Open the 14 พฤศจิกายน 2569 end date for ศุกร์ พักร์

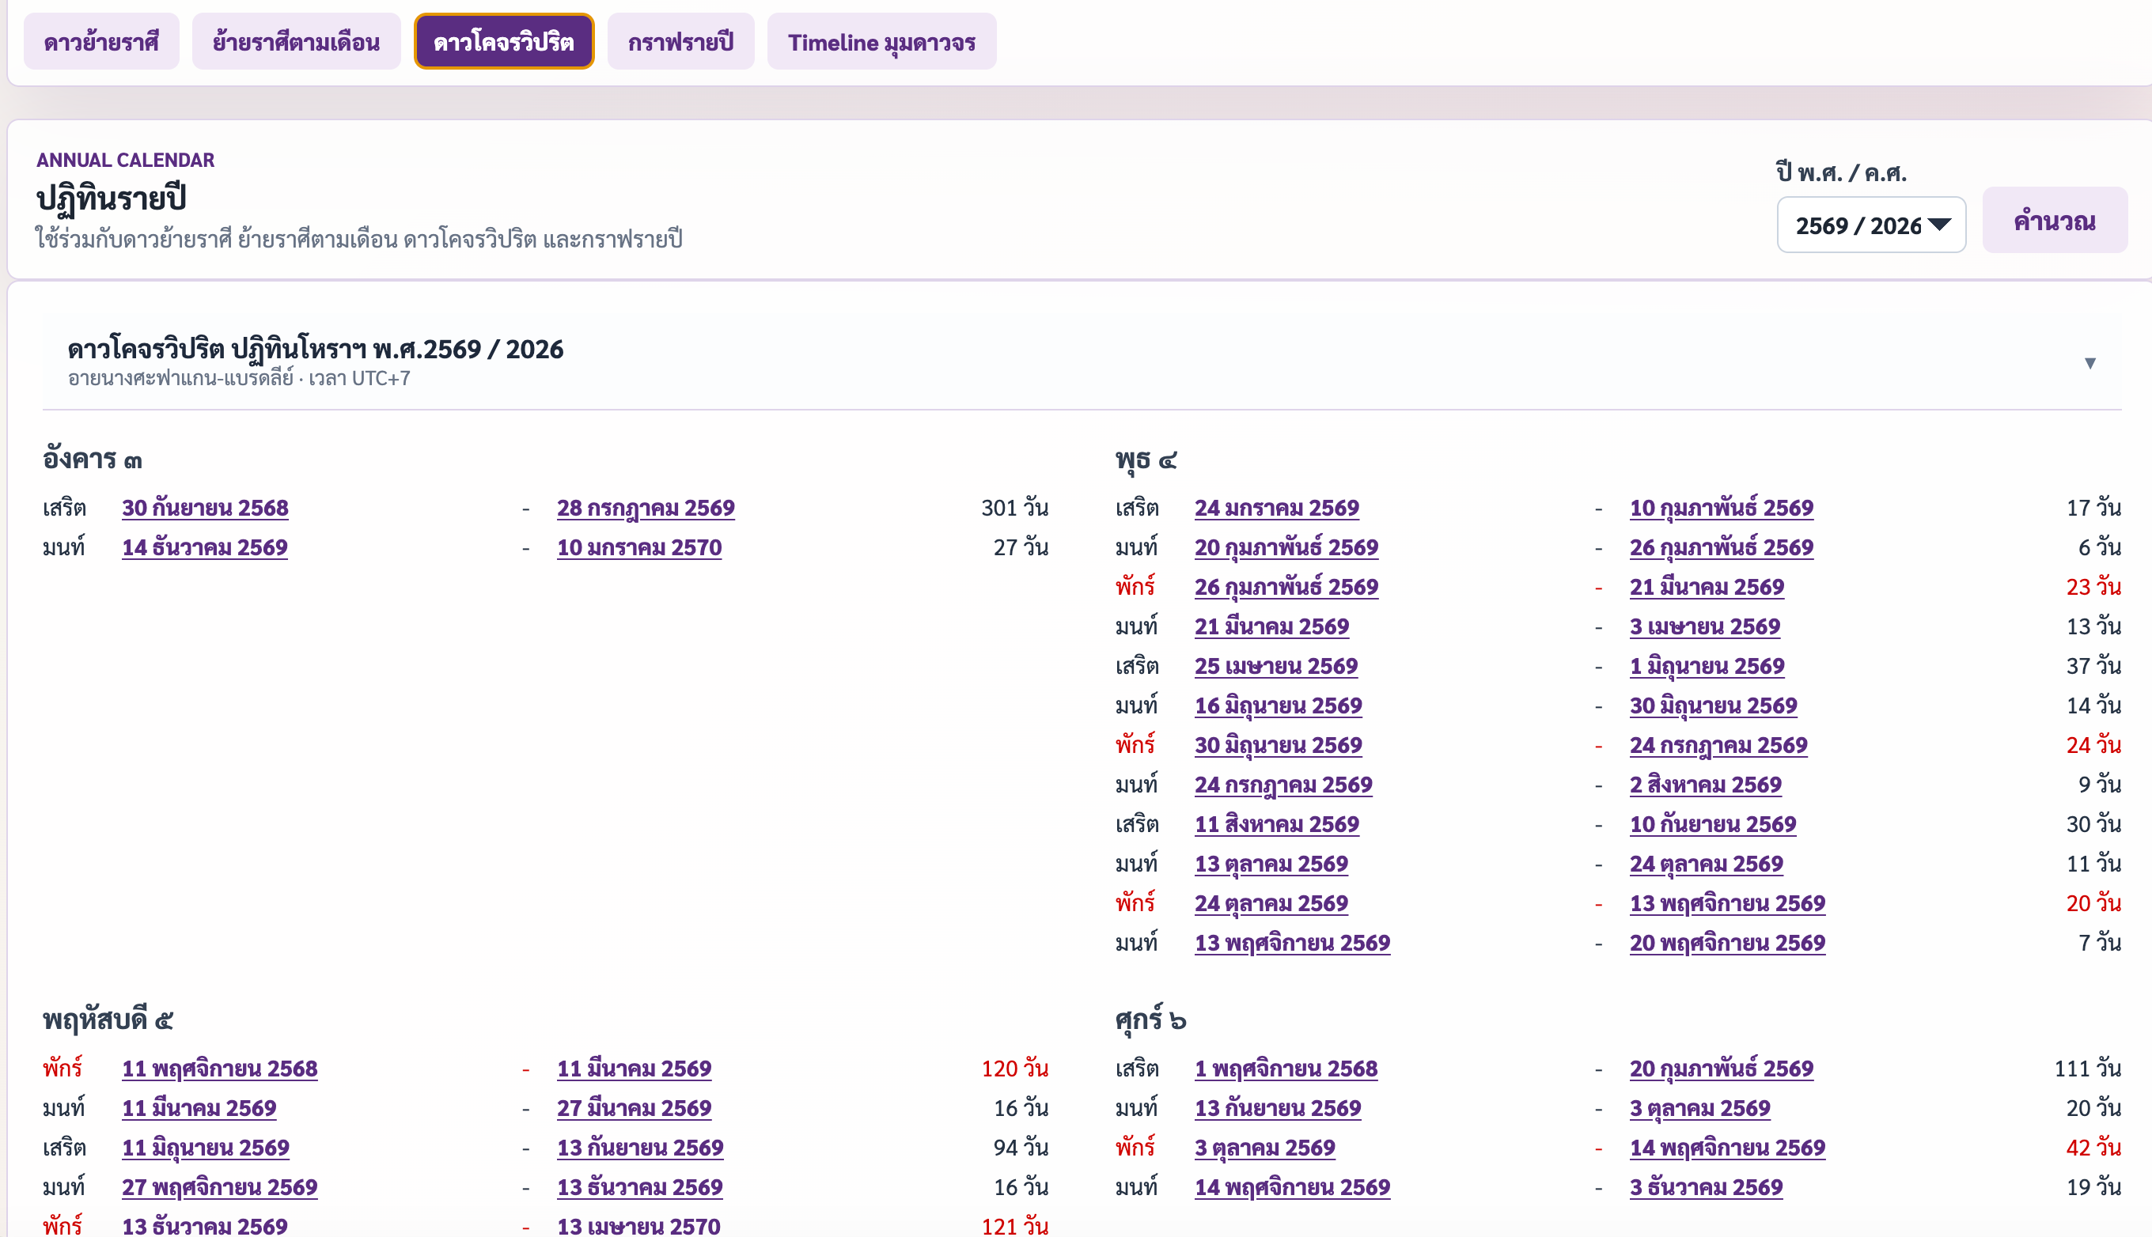tap(1727, 1148)
